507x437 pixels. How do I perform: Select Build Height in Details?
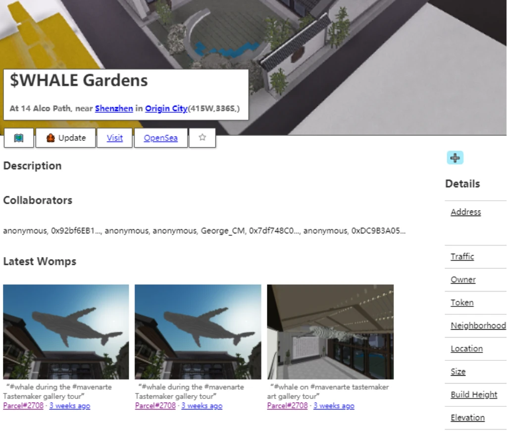click(474, 394)
